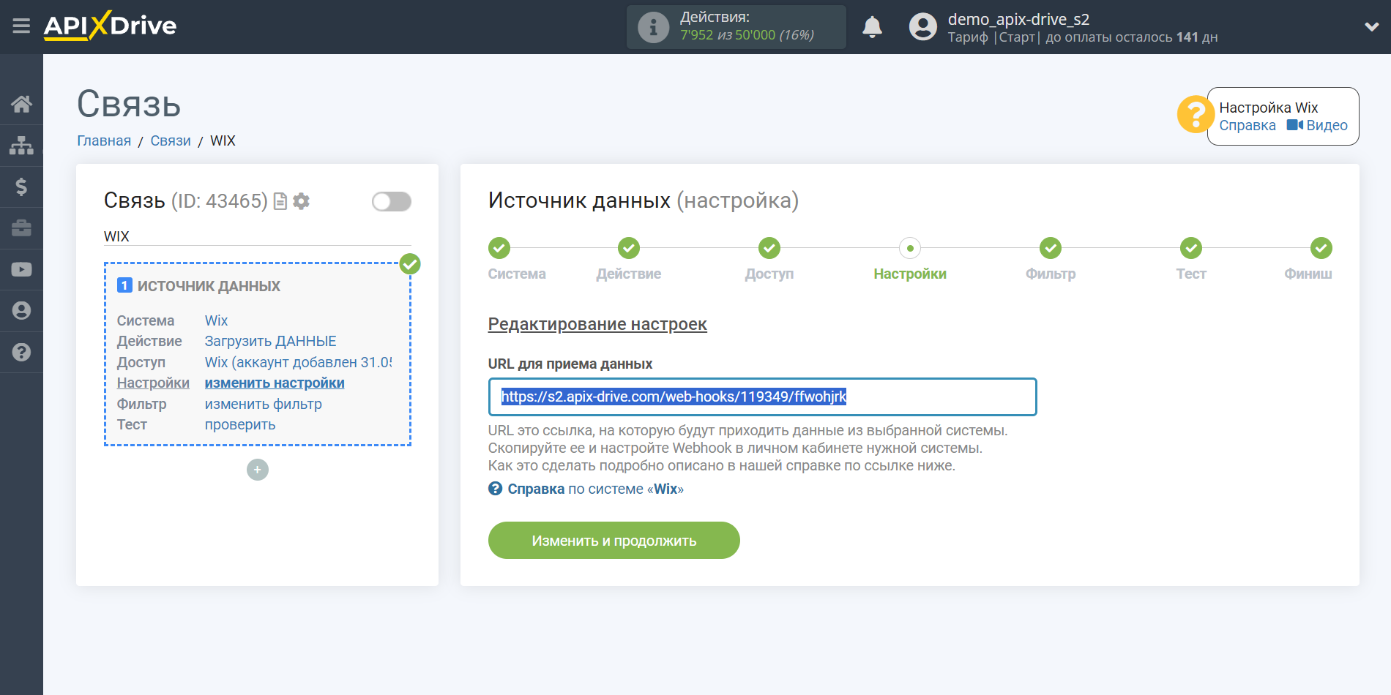This screenshot has width=1391, height=695.
Task: Go to Home in sidebar
Action: [x=21, y=104]
